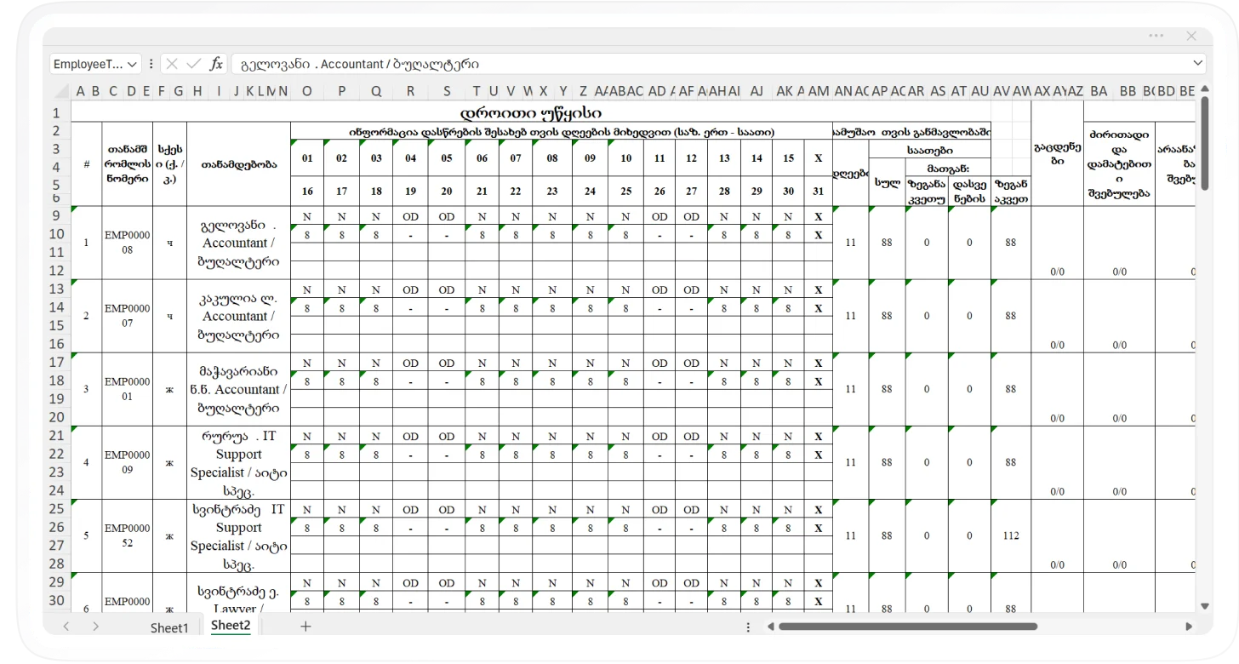1239x664 pixels.
Task: Click the formula bar cancel X icon
Action: pos(172,64)
